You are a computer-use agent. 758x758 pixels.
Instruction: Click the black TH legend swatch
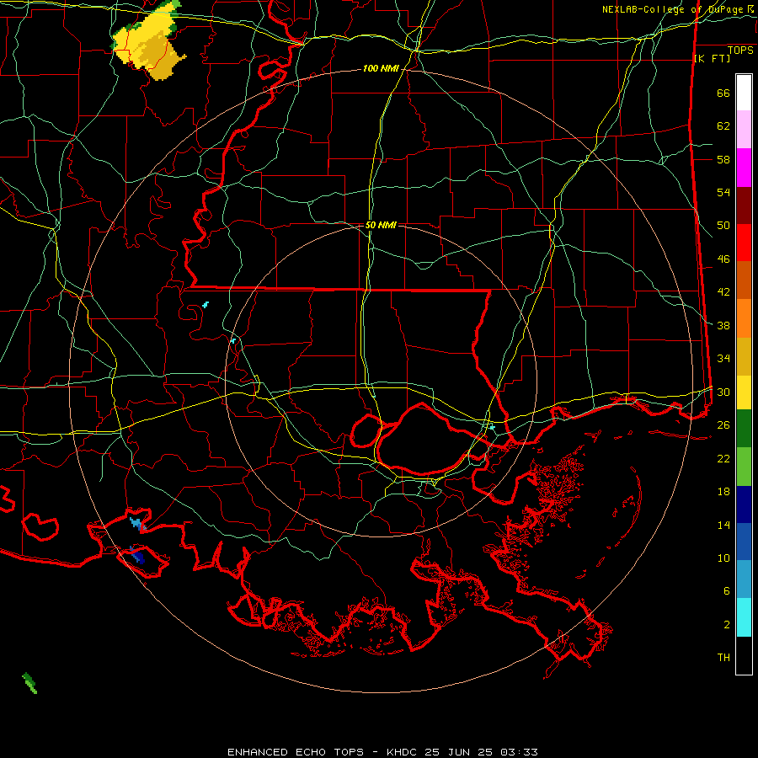(744, 655)
